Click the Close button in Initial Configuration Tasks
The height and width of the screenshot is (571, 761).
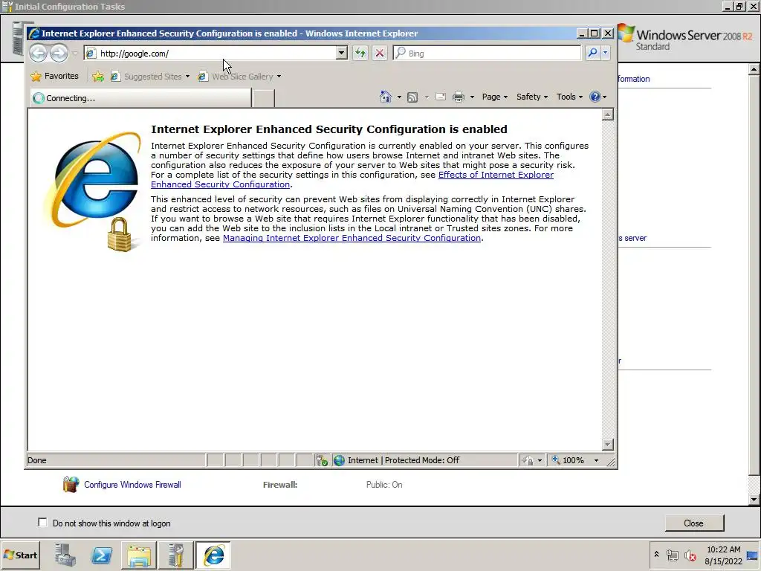pos(694,523)
